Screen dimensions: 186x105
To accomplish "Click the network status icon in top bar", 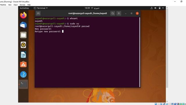I will [x=151, y=8].
